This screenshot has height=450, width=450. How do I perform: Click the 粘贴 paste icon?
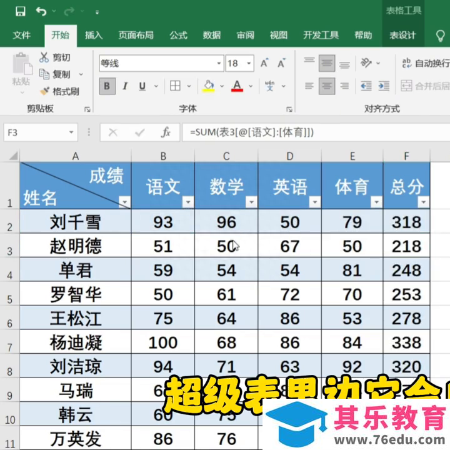point(21,63)
